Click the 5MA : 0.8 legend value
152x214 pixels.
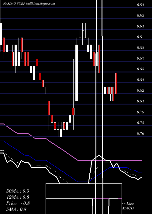coord(16,209)
